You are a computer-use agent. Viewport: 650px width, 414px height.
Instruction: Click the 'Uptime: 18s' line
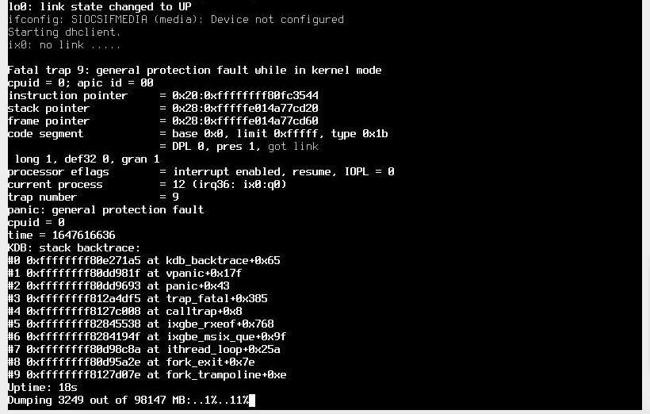(42, 387)
